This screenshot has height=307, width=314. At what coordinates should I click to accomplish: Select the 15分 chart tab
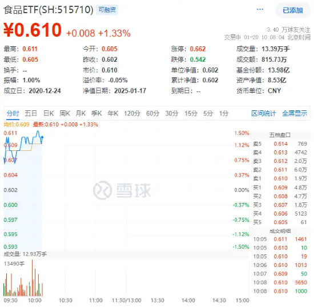pos(191,113)
